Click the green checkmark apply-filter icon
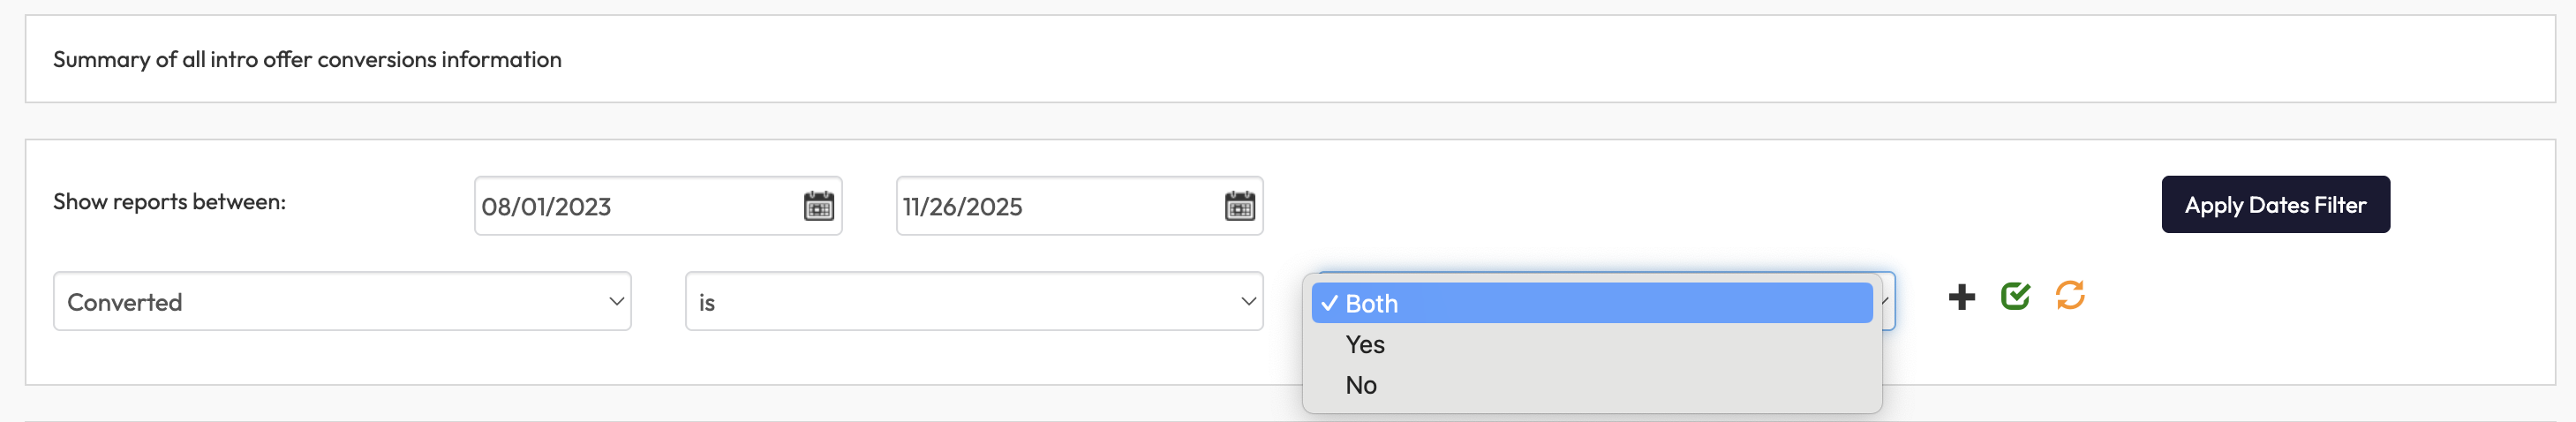Screen dimensions: 2576x422 (2015, 296)
